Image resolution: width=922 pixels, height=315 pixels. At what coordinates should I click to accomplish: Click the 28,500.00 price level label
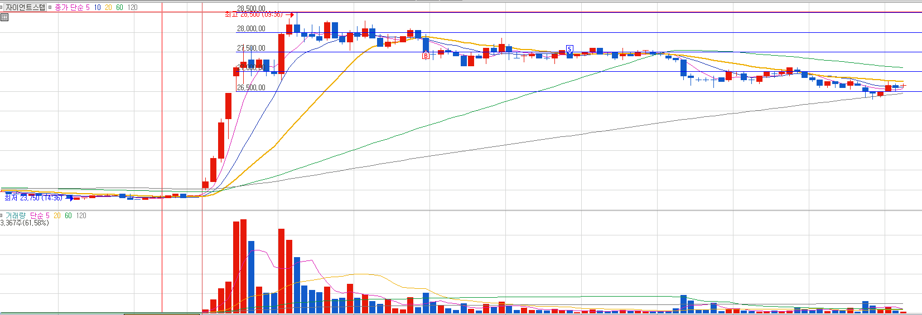coord(251,8)
